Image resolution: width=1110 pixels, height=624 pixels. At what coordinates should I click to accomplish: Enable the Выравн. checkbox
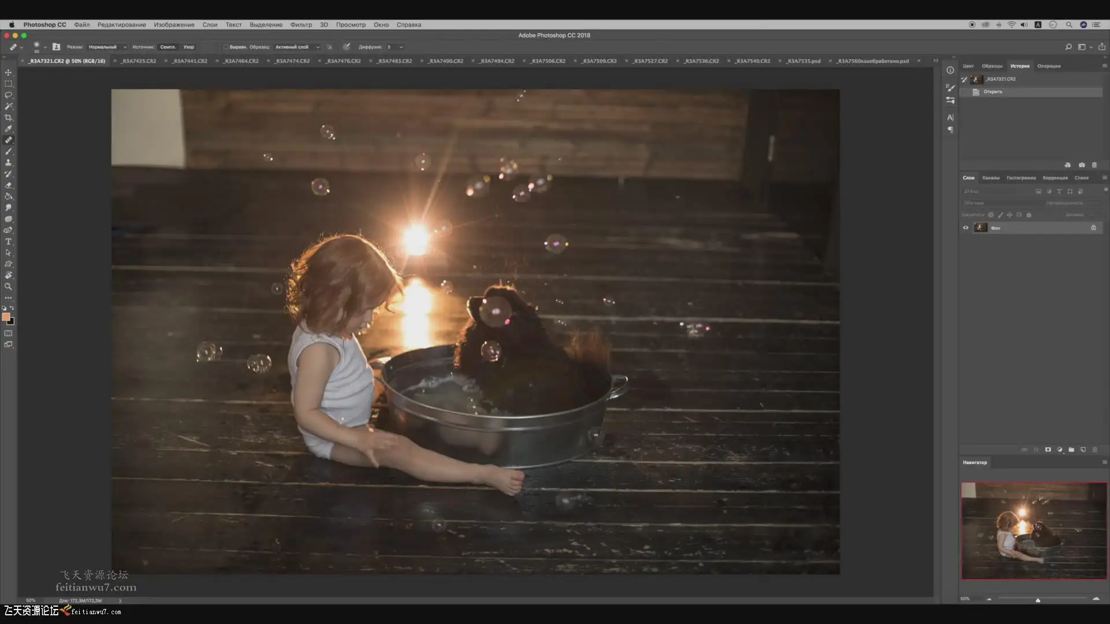[225, 47]
